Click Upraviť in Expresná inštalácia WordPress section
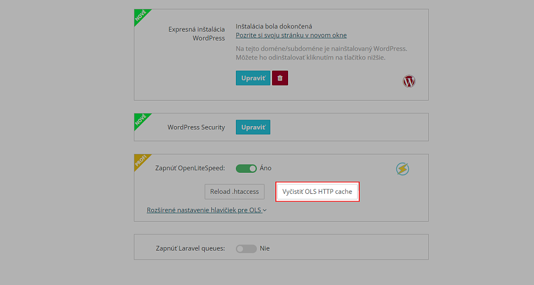The image size is (534, 285). click(253, 78)
